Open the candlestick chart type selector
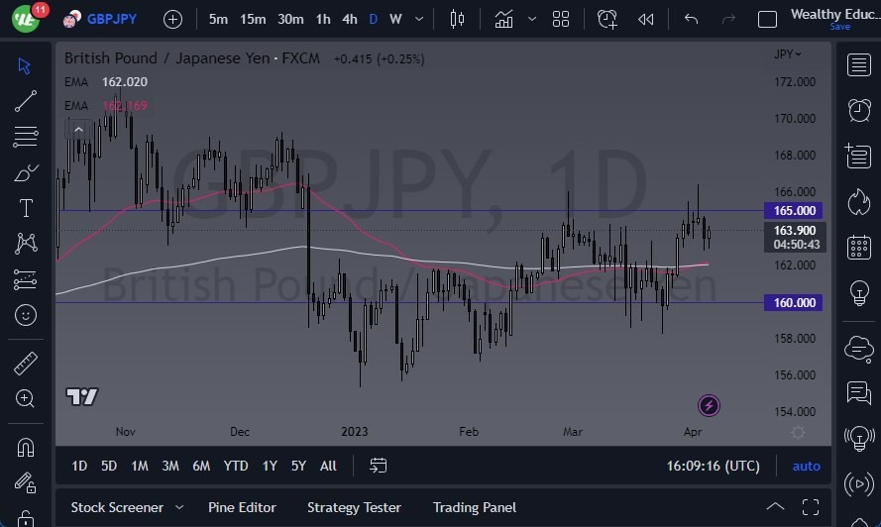 (x=457, y=19)
